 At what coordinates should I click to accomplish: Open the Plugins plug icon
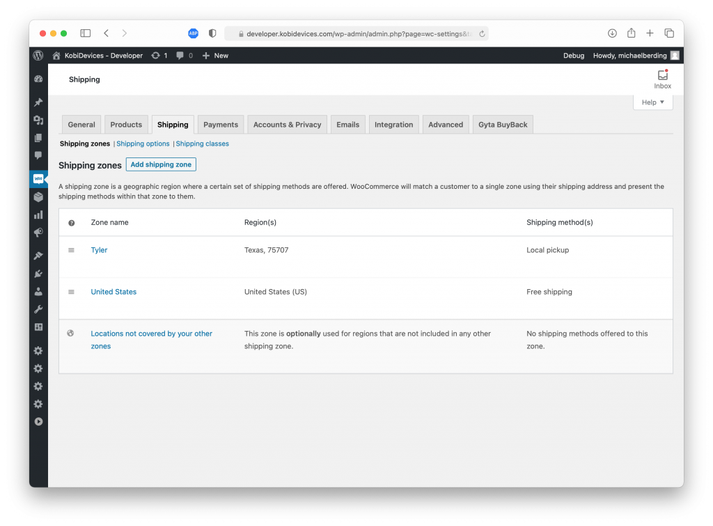pyautogui.click(x=38, y=274)
